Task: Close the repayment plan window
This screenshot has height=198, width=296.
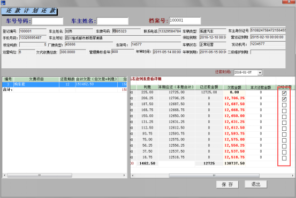Action: tap(289, 2)
